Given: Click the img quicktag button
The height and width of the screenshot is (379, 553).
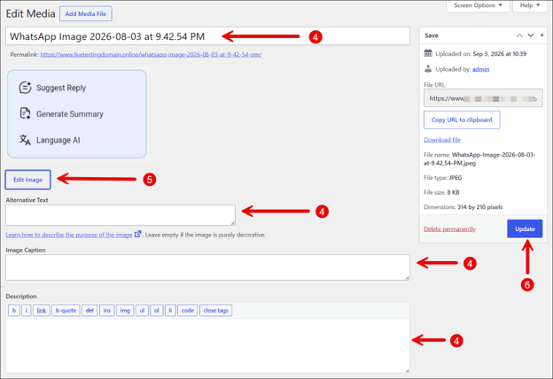Looking at the screenshot, I should click(125, 311).
